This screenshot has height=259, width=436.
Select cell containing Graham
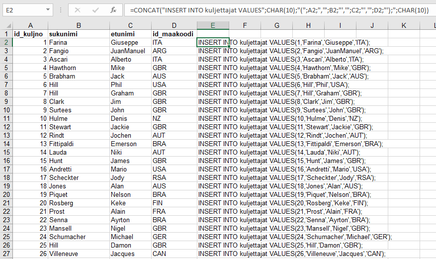130,93
